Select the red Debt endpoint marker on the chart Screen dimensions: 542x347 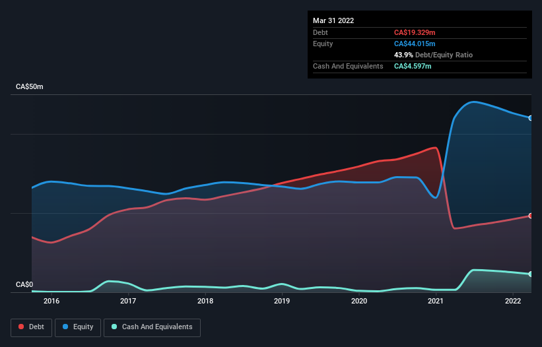coord(531,216)
